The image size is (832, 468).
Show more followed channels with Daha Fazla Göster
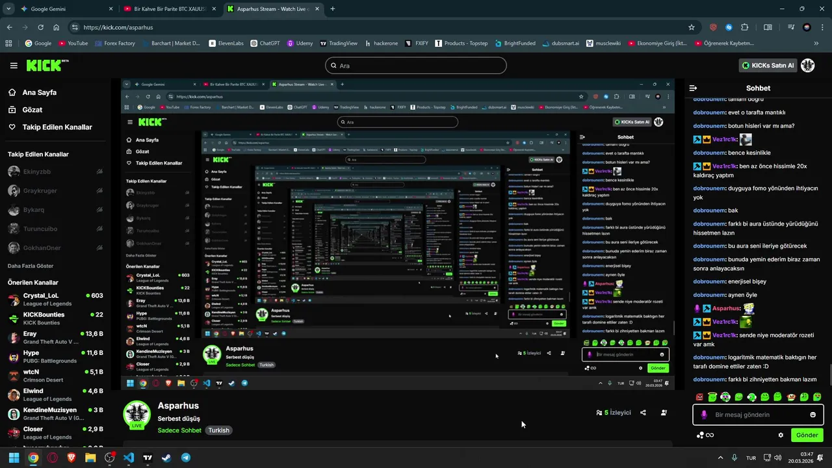[31, 266]
